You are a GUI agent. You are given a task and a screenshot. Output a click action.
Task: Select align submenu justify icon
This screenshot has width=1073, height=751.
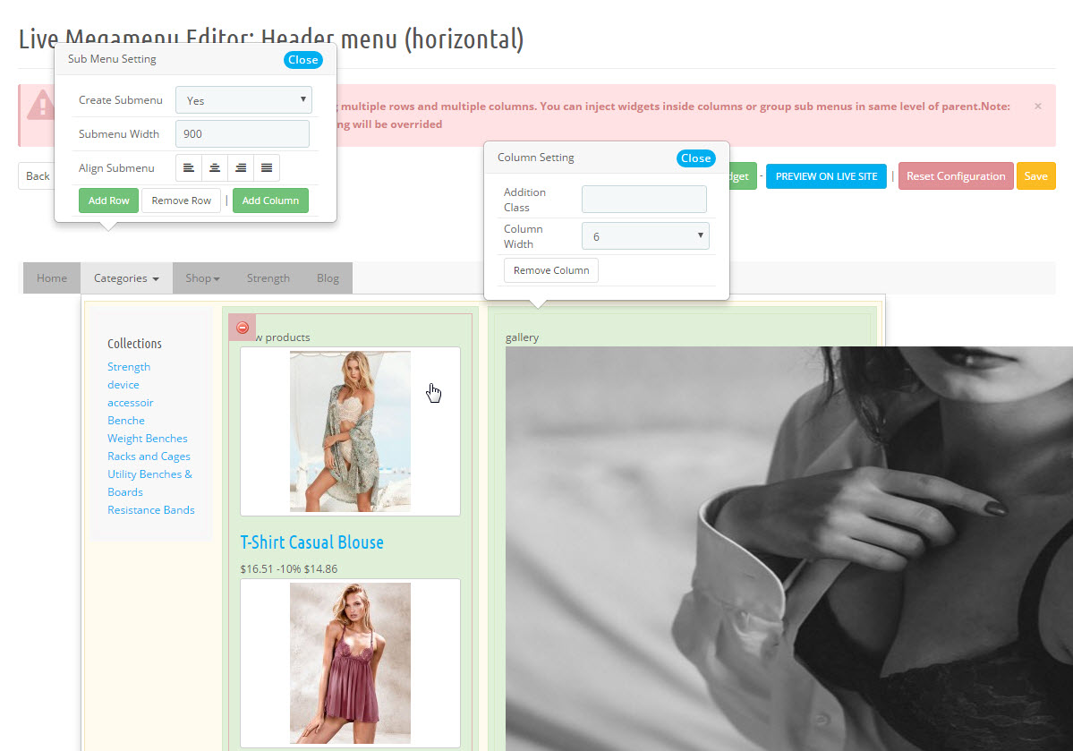pos(266,167)
